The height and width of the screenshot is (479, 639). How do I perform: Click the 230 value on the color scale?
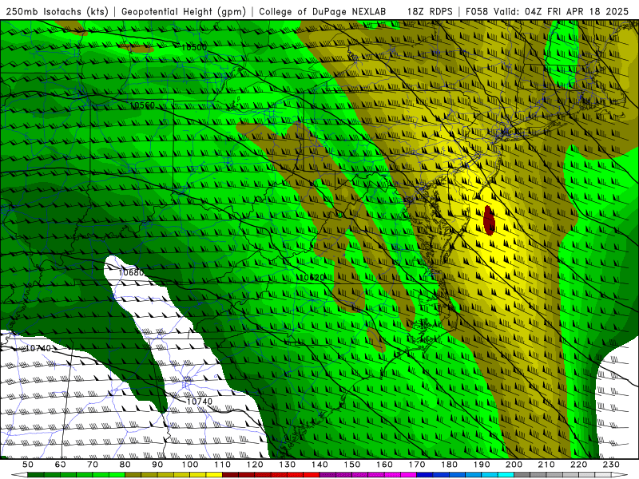point(611,465)
